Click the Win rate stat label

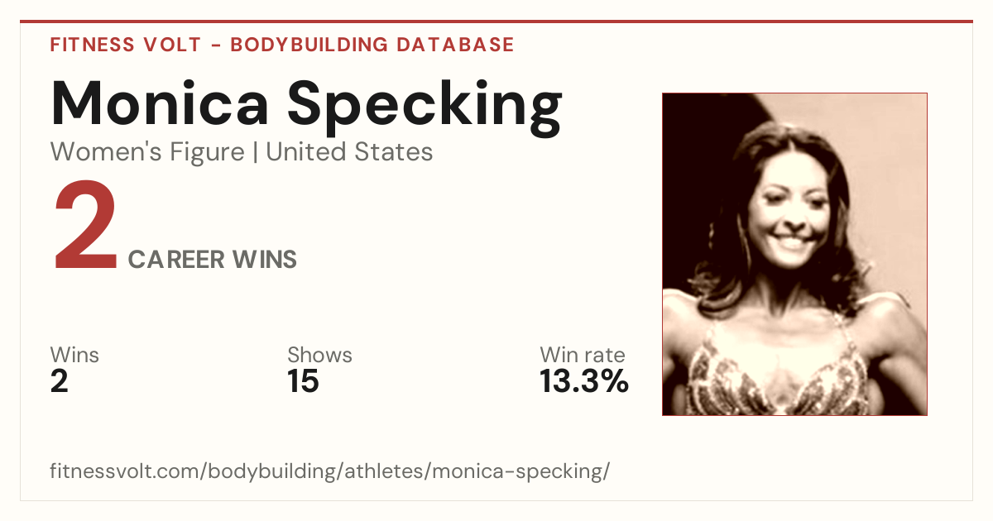click(583, 355)
